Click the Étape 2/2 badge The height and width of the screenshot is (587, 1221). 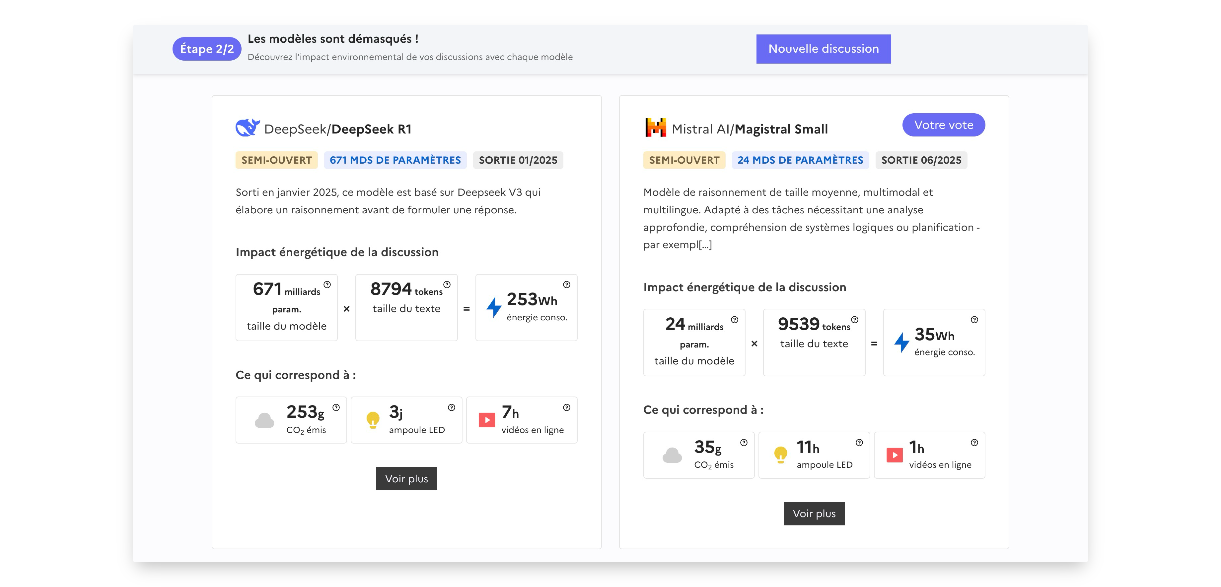[x=207, y=49]
